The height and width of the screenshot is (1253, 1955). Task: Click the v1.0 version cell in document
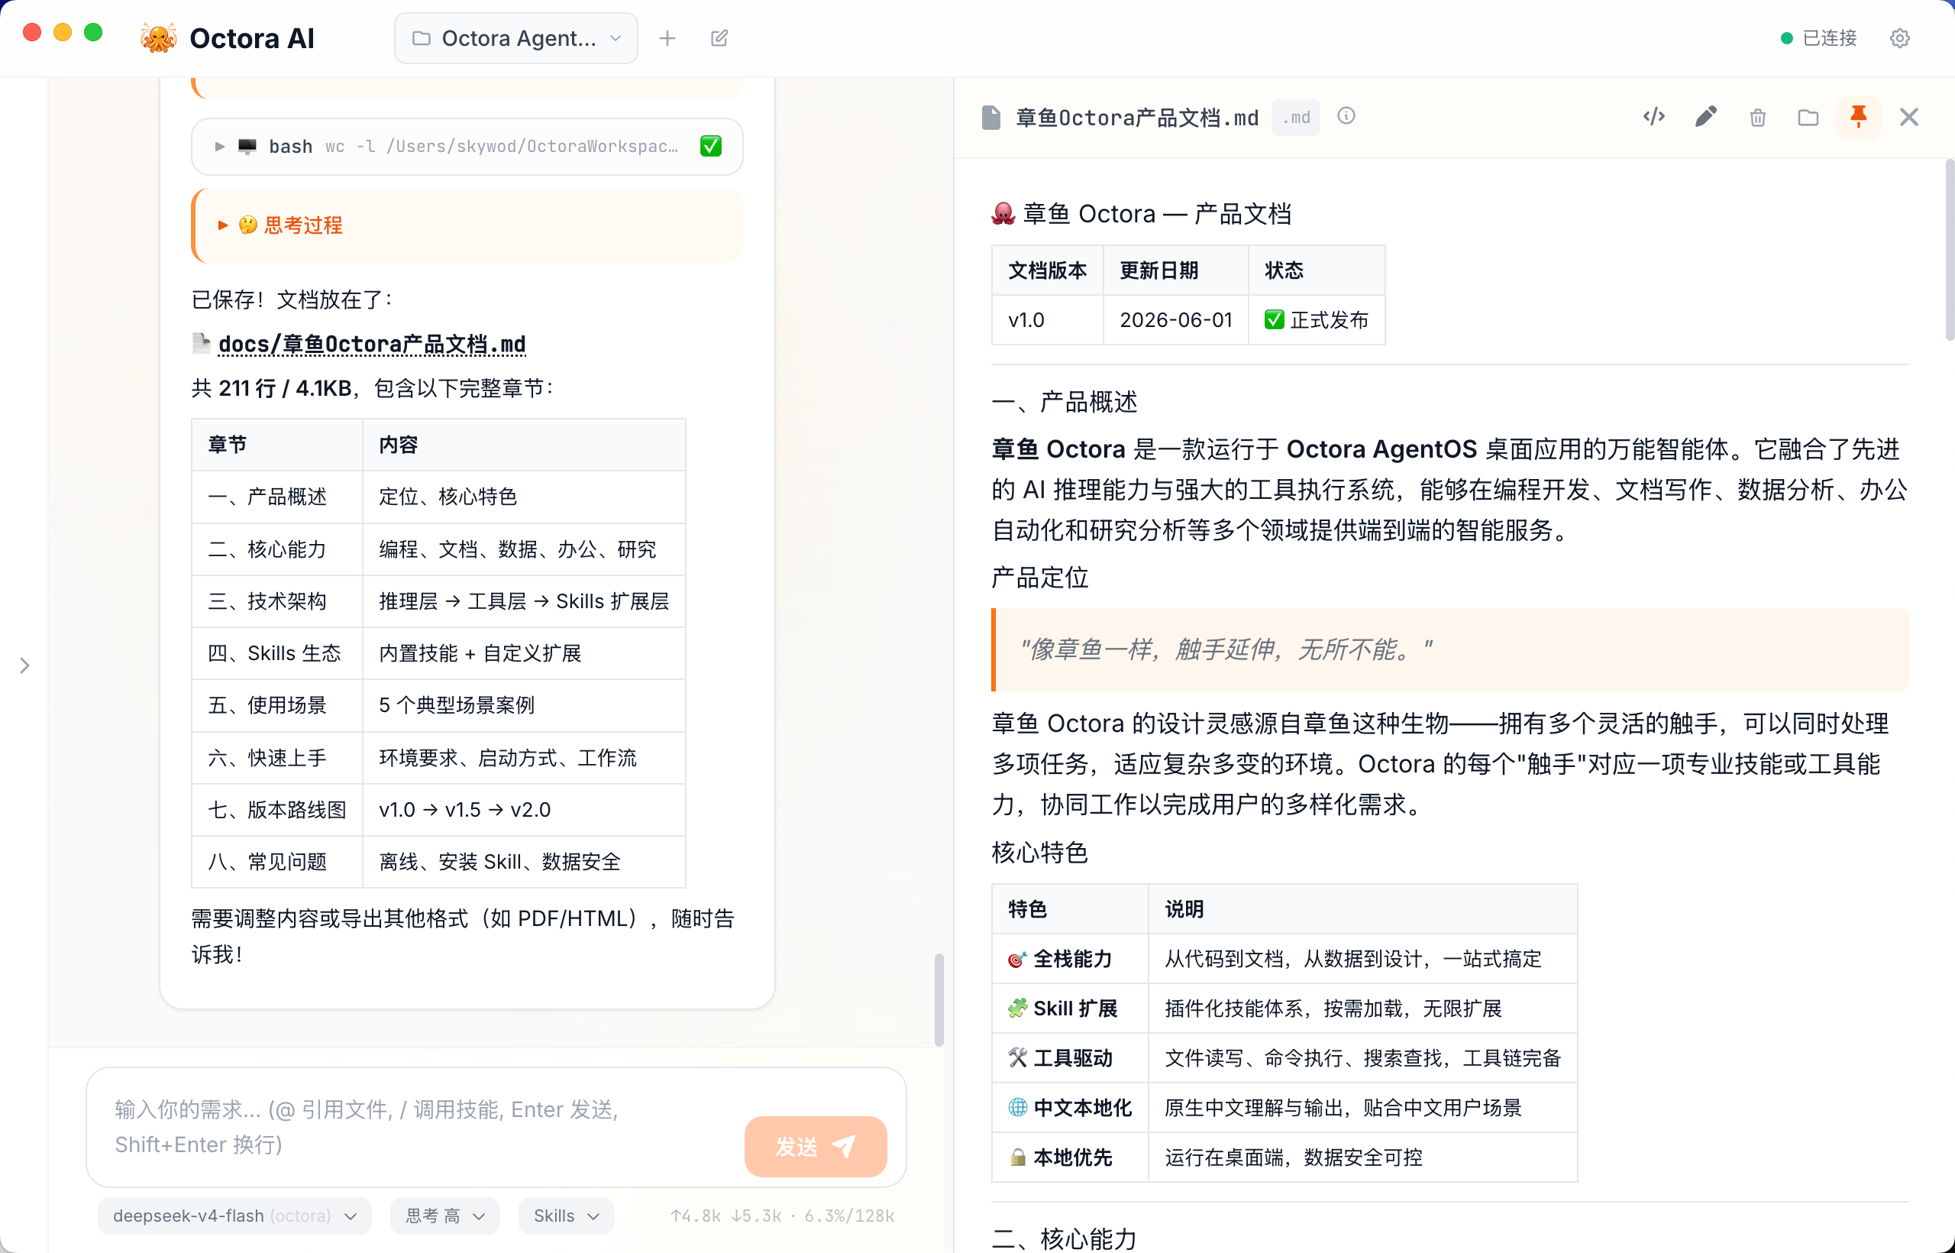tap(1048, 320)
